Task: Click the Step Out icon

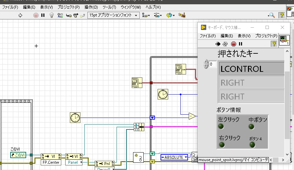Action: pos(82,15)
